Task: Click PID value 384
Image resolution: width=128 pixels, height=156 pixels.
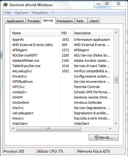Action: [64, 45]
